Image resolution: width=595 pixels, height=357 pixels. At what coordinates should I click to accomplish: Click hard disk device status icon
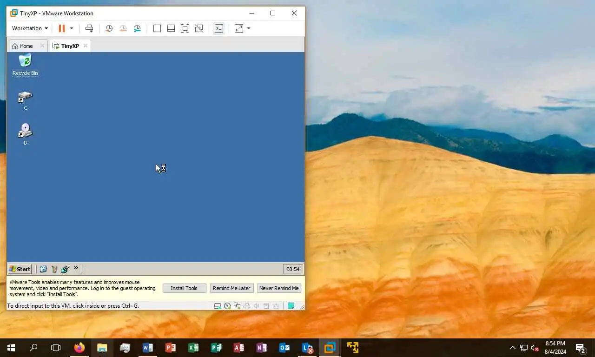(x=217, y=306)
